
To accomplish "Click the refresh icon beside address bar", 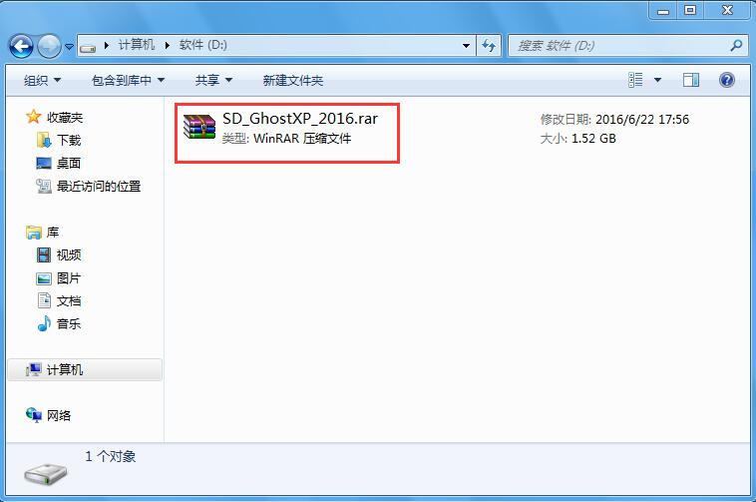I will point(489,46).
